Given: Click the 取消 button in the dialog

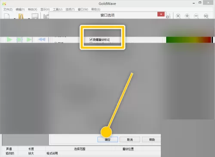Looking at the screenshot, I should tap(130, 140).
